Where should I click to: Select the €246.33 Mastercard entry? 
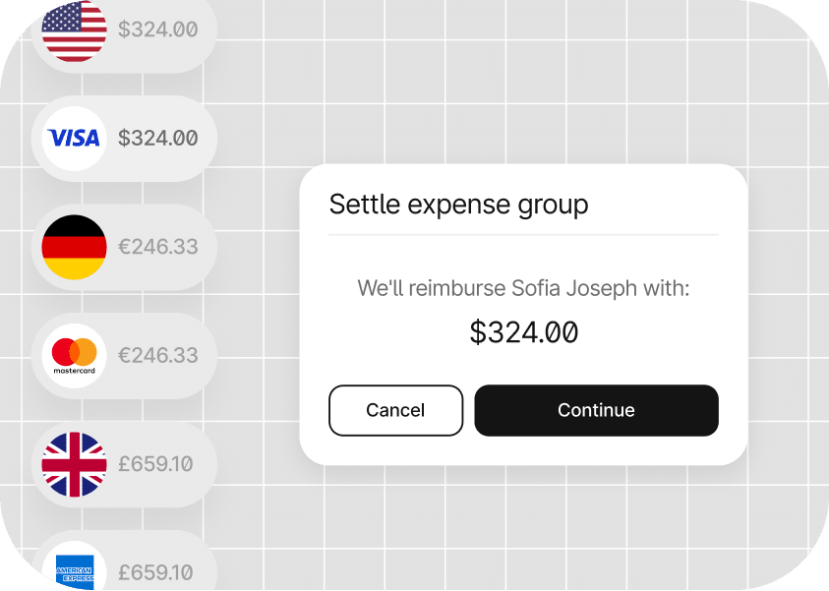tap(123, 355)
